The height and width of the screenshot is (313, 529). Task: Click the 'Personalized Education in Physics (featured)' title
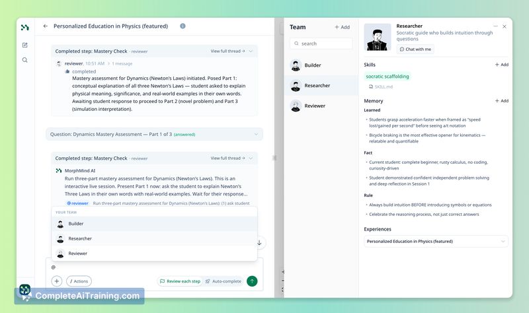pyautogui.click(x=110, y=26)
